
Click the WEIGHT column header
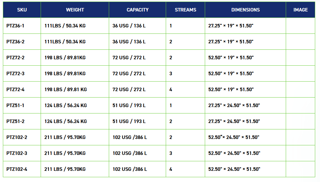coord(75,10)
